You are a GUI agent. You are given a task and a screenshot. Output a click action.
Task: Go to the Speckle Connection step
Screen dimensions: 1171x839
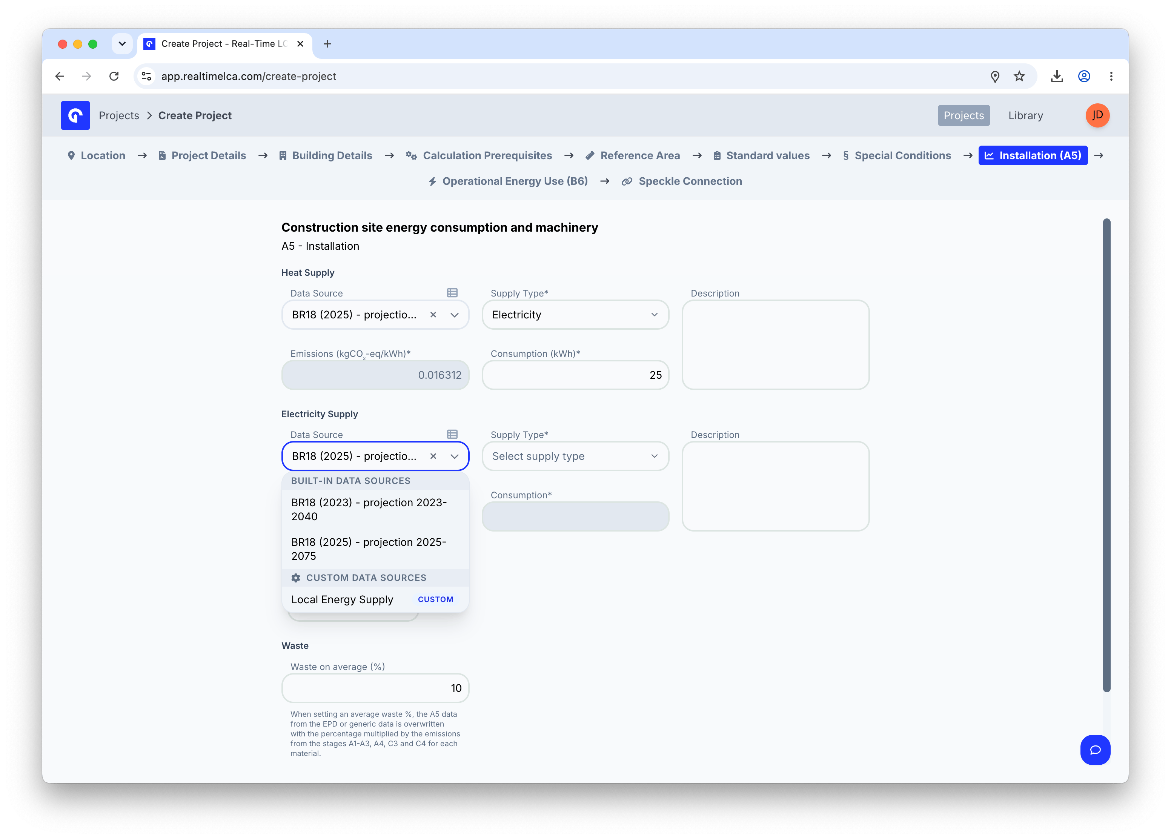(x=682, y=181)
